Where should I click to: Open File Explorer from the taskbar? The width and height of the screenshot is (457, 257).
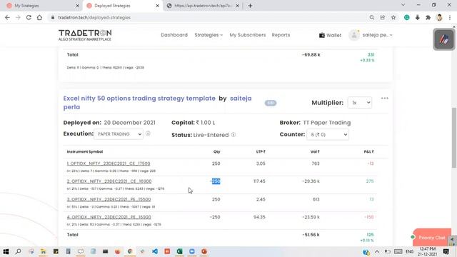(43, 251)
